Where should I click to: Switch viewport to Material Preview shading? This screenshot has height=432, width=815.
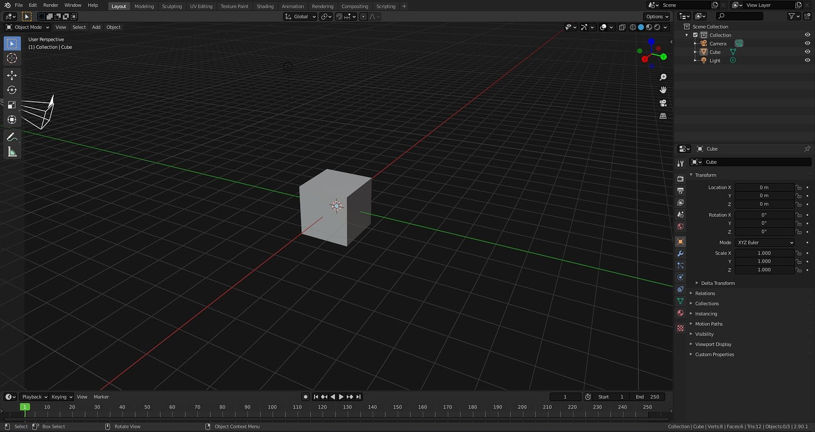648,27
